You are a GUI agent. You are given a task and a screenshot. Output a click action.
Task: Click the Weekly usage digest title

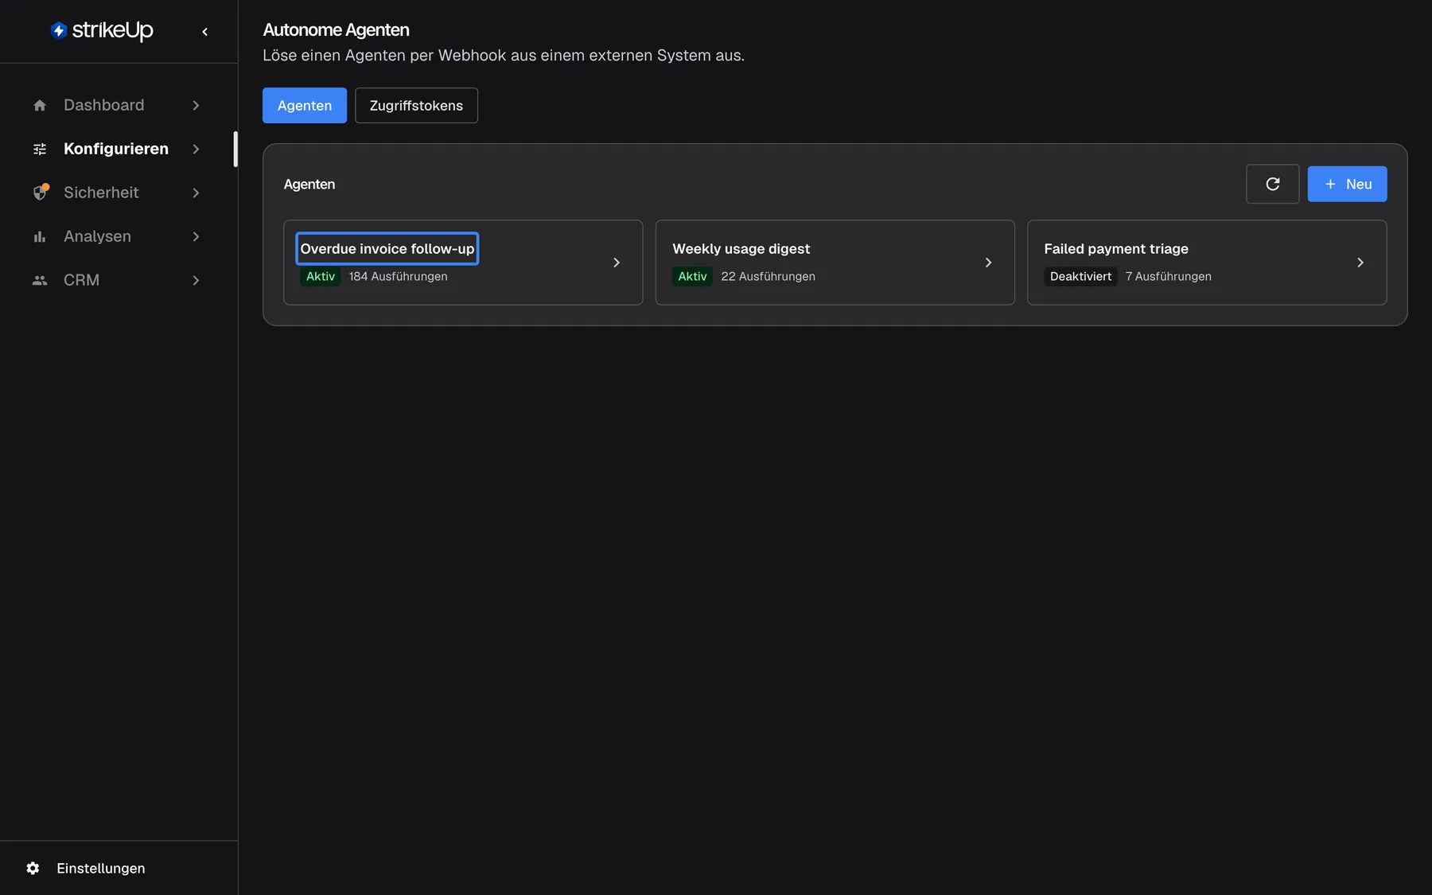tap(741, 248)
